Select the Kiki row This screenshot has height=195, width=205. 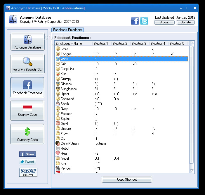click(x=121, y=163)
